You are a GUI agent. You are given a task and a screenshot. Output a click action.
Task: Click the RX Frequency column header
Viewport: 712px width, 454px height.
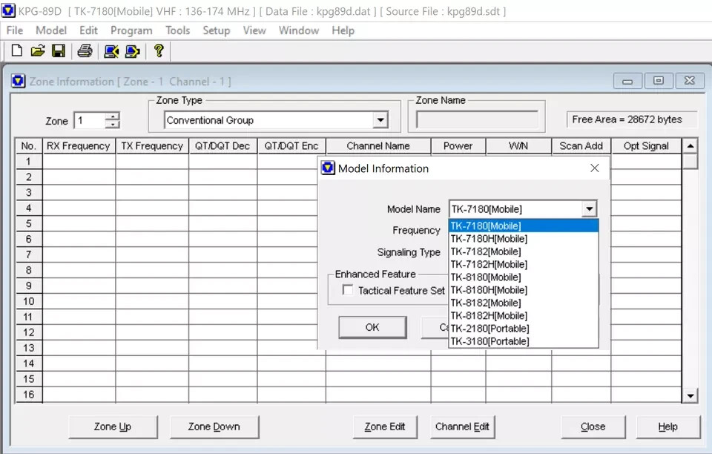point(79,146)
